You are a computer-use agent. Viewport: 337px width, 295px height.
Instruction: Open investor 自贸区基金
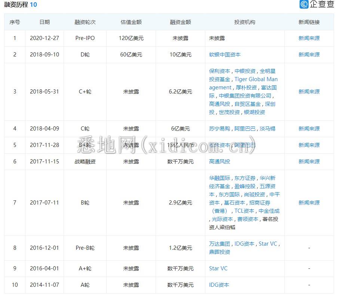pyautogui.click(x=247, y=104)
